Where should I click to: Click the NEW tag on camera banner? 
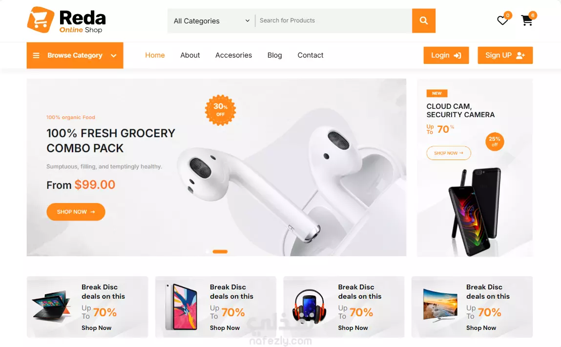tap(437, 93)
